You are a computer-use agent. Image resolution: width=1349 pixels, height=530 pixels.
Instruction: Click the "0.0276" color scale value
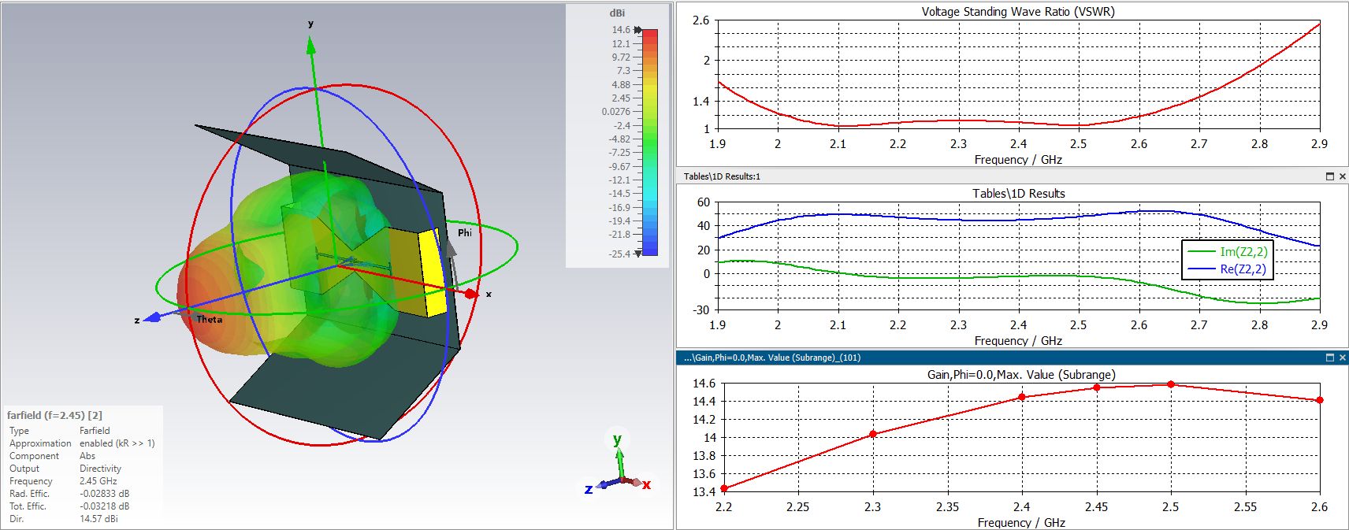tap(616, 112)
